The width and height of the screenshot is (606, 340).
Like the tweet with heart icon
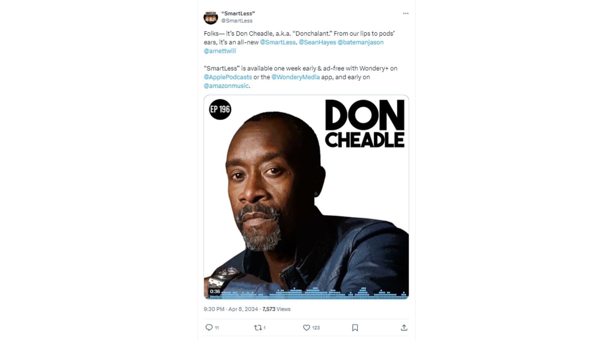click(306, 327)
